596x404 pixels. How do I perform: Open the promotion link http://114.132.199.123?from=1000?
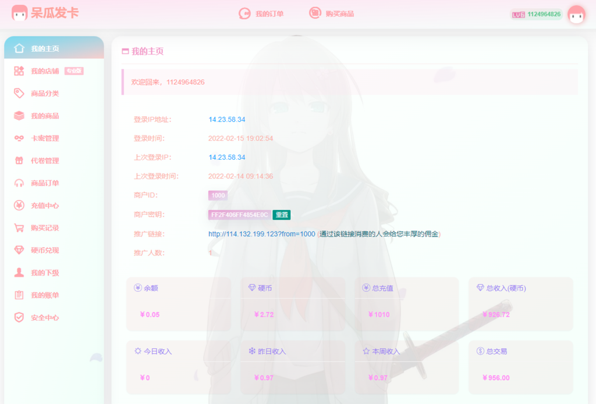tap(262, 234)
